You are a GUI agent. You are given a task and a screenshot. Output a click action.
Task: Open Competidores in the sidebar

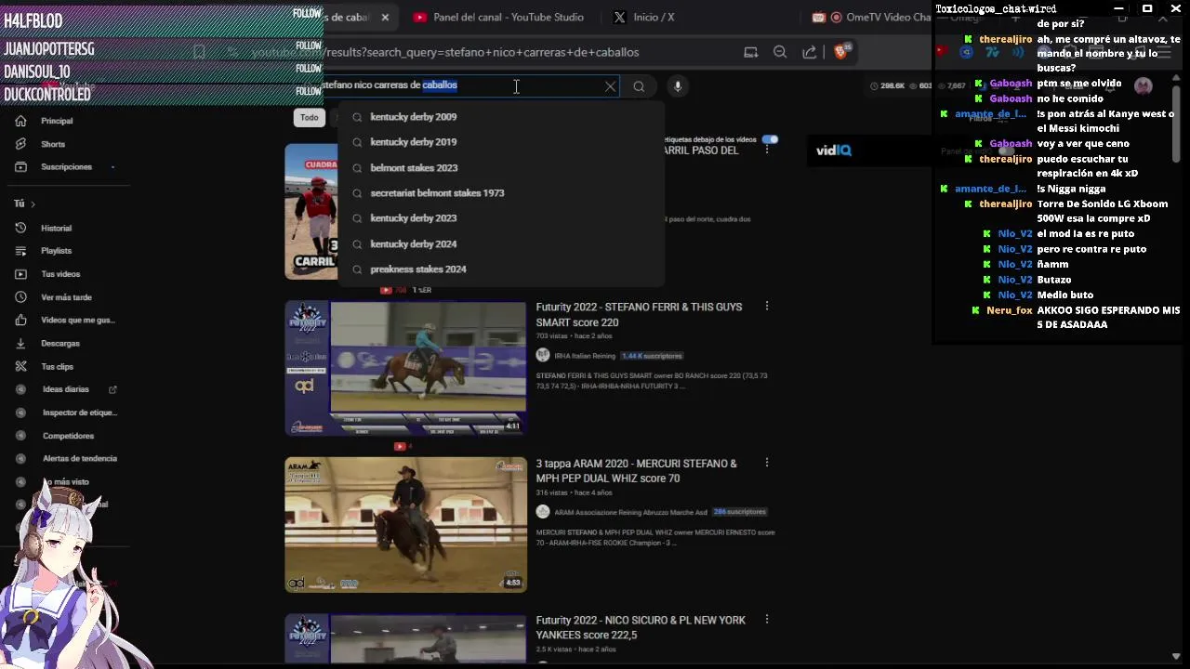tap(68, 436)
